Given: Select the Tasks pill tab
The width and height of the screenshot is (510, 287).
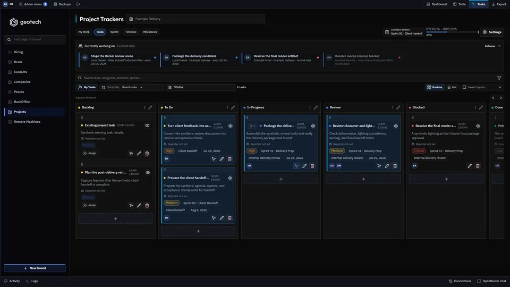Looking at the screenshot, I should 100,32.
